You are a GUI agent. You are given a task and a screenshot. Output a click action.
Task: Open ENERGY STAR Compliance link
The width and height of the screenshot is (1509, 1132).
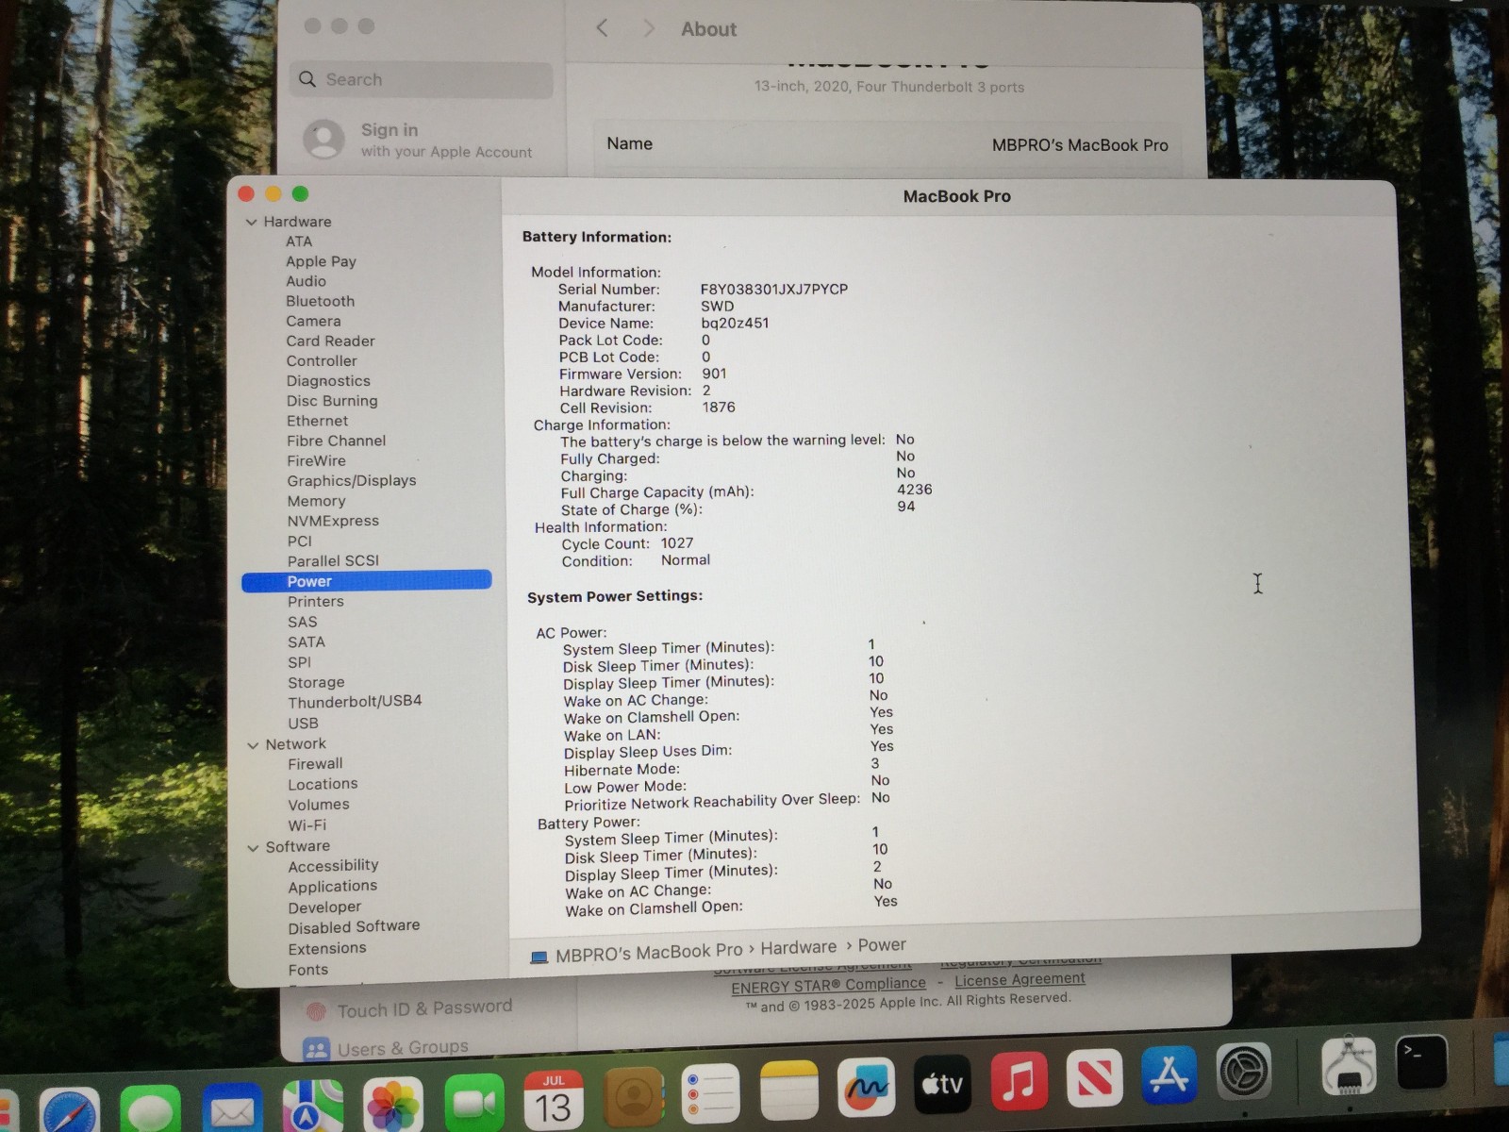(x=828, y=986)
